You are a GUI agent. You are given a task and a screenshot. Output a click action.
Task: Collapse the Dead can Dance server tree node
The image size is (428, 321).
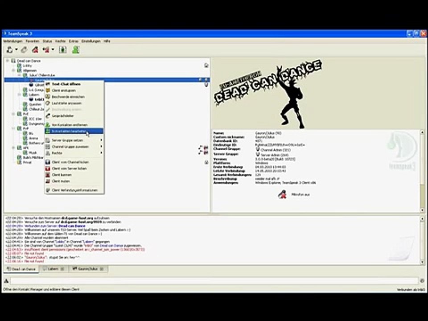[8, 61]
